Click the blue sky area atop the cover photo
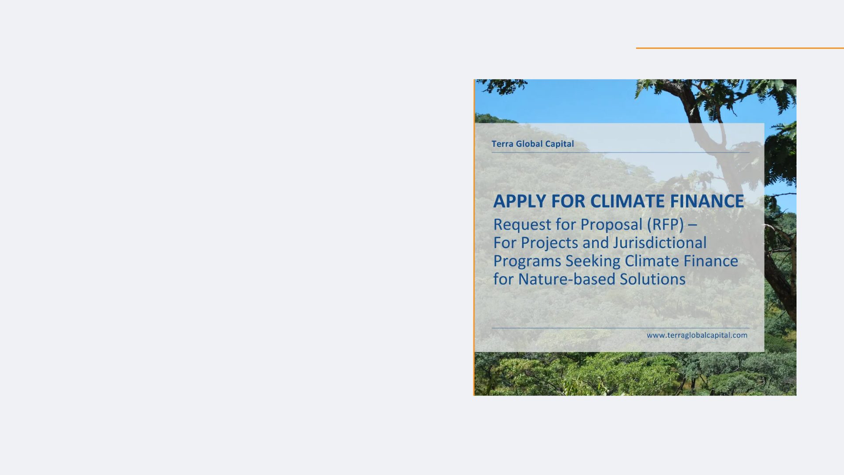 571,99
